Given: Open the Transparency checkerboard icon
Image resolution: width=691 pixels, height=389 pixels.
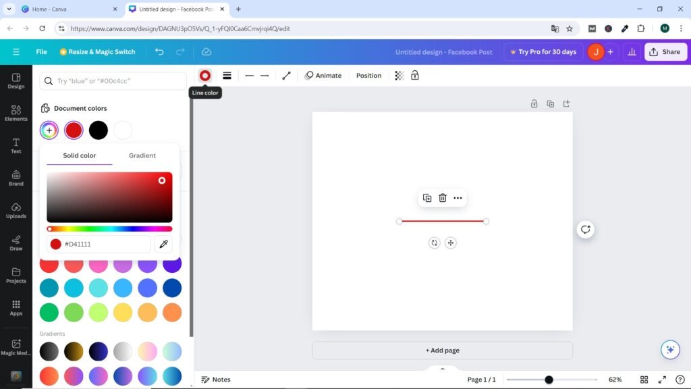Looking at the screenshot, I should [x=399, y=76].
